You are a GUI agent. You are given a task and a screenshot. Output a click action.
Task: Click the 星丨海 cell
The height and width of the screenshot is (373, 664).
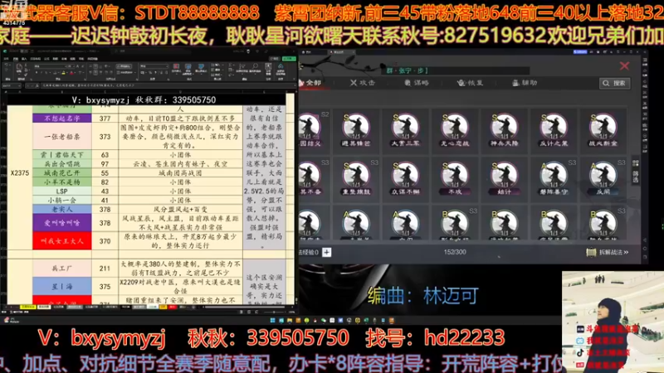pos(61,286)
